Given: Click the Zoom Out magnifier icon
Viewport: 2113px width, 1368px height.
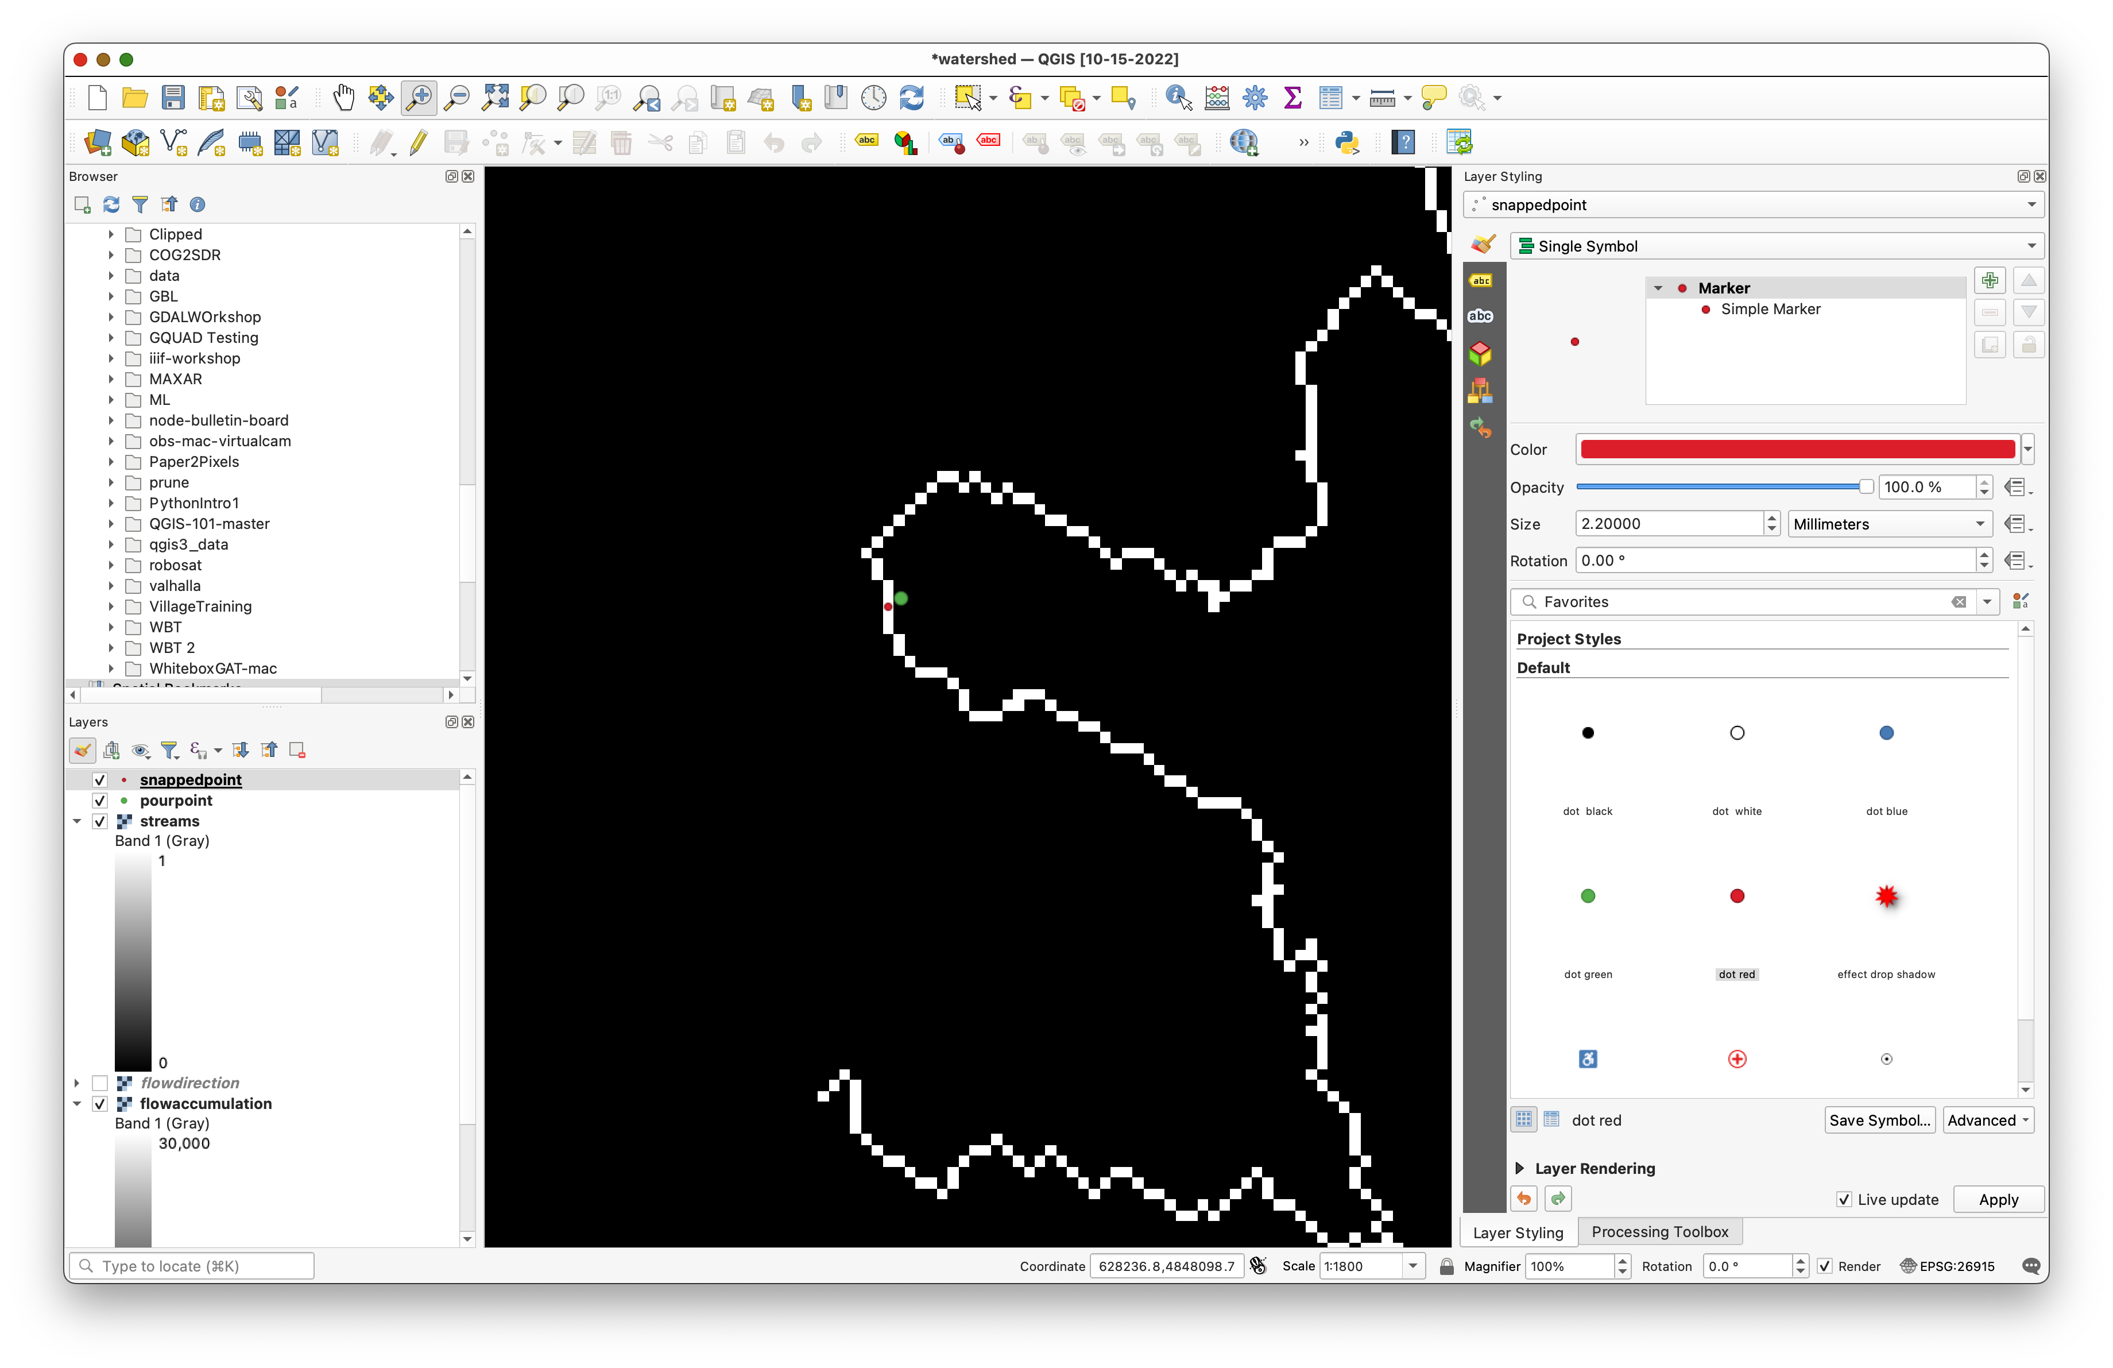Looking at the screenshot, I should tap(457, 98).
